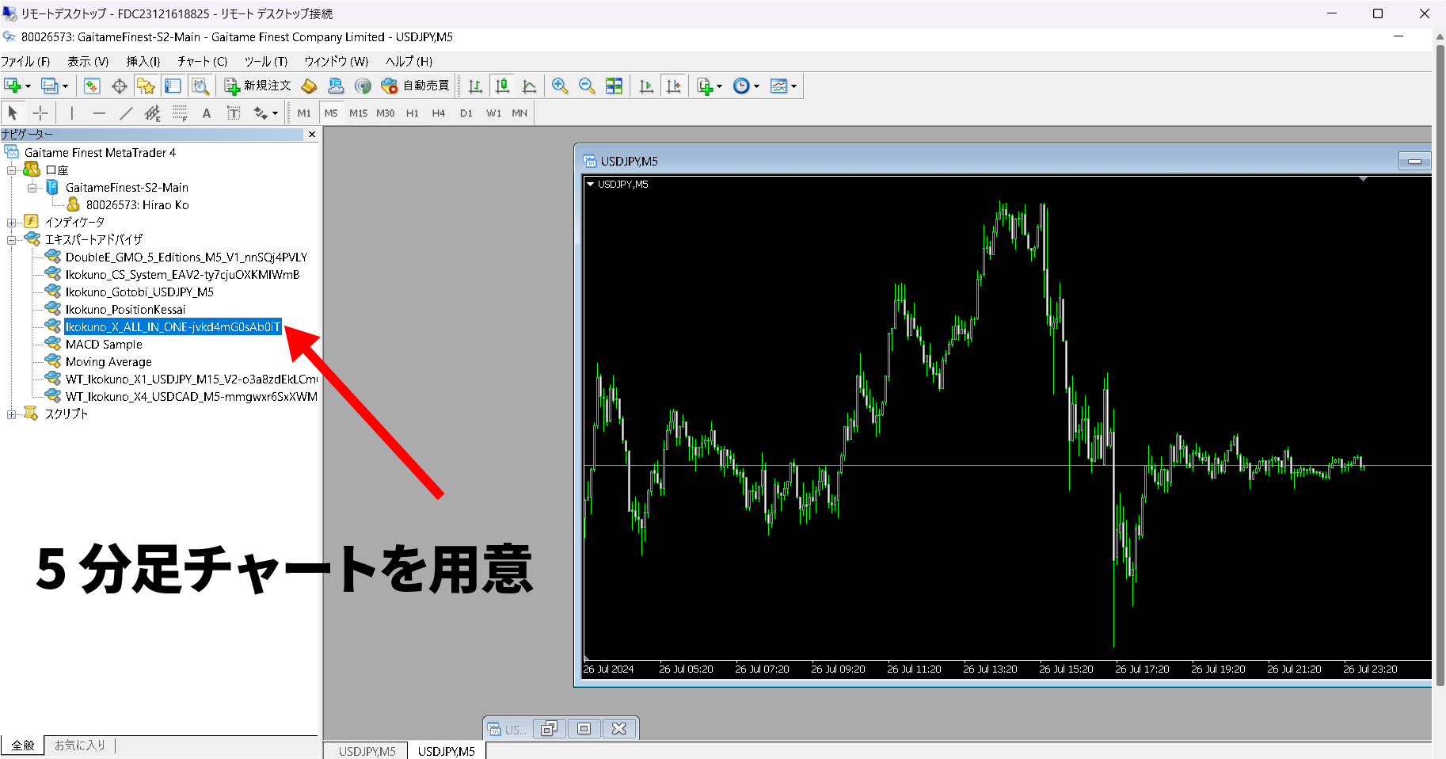Screen dimensions: 1446x759
Task: Select the text tool marked A
Action: (207, 113)
